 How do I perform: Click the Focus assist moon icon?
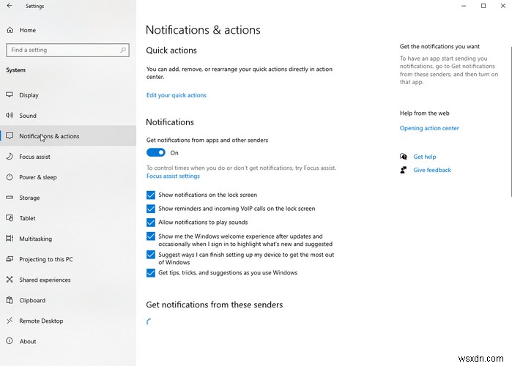pos(10,156)
